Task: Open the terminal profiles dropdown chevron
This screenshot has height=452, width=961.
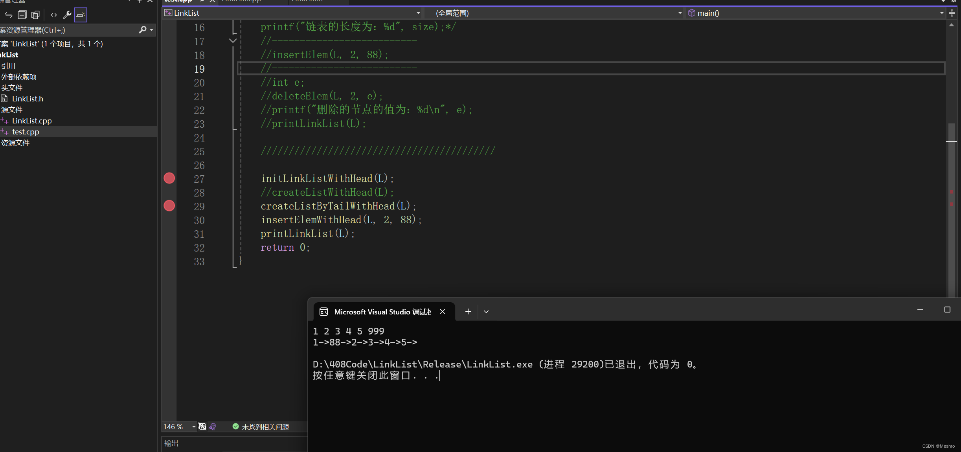Action: point(486,312)
